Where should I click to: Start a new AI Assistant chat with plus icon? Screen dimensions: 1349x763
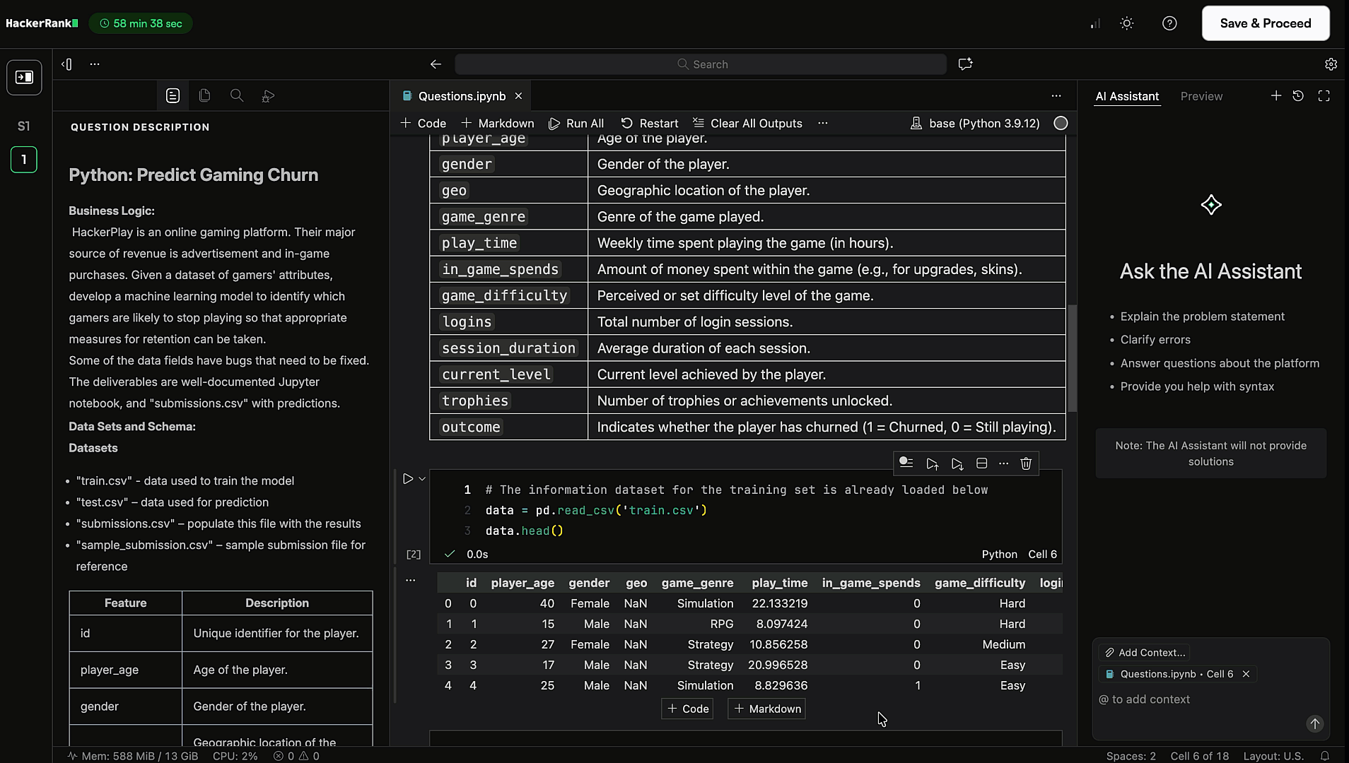1276,95
